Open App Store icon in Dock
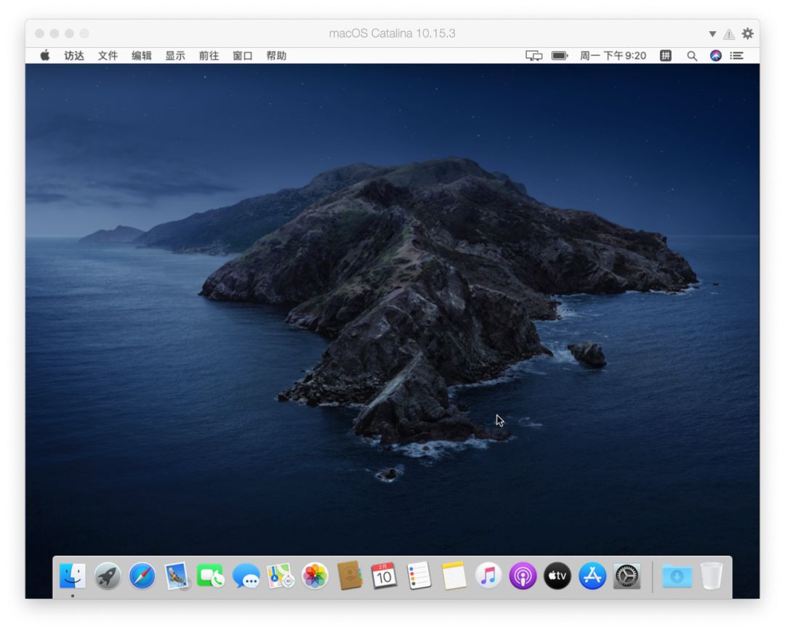Screen dimensions: 785x630 click(592, 576)
